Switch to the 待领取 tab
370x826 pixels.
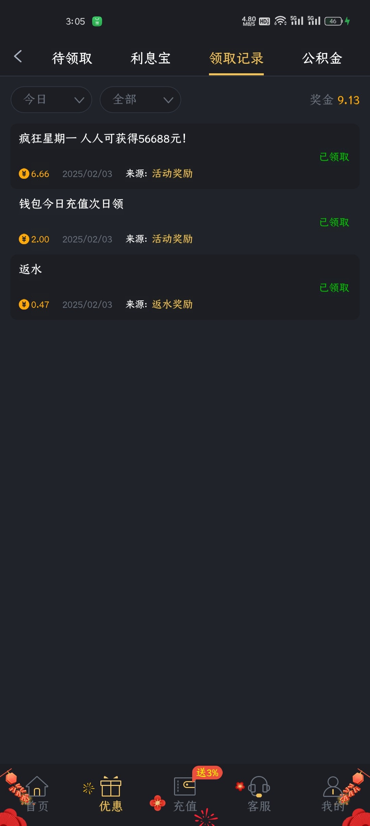[x=72, y=58]
